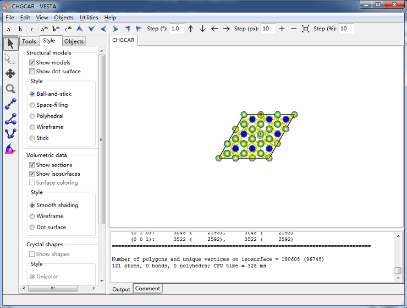
Task: Click the Fit to Screen icon
Action: (306, 29)
